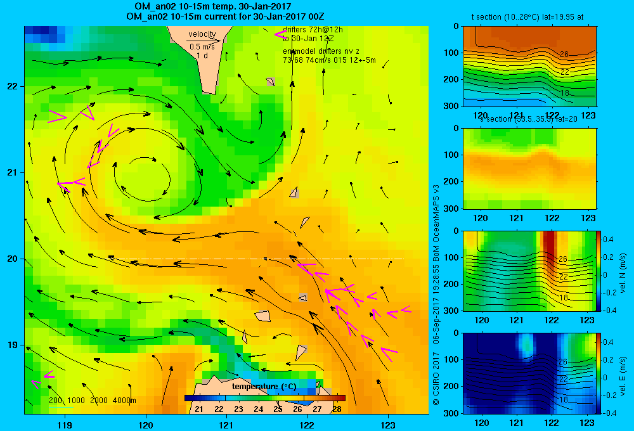Open the temperature section panel at top right
Image resolution: width=634 pixels, height=431 pixels.
point(529,67)
